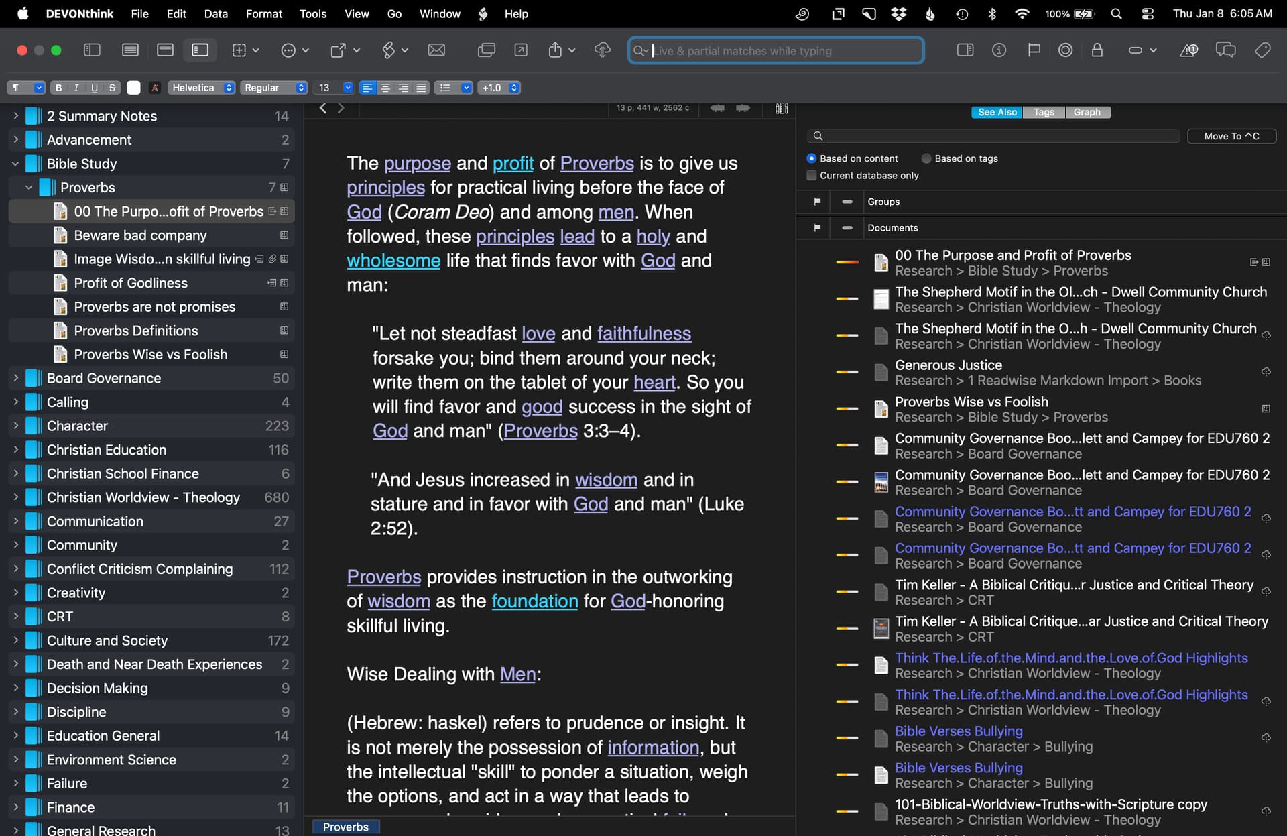
Task: Select the Based on tags radio button
Action: (926, 159)
